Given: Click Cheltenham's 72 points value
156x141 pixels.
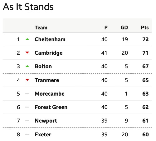Looking at the screenshot, I should (145, 39).
